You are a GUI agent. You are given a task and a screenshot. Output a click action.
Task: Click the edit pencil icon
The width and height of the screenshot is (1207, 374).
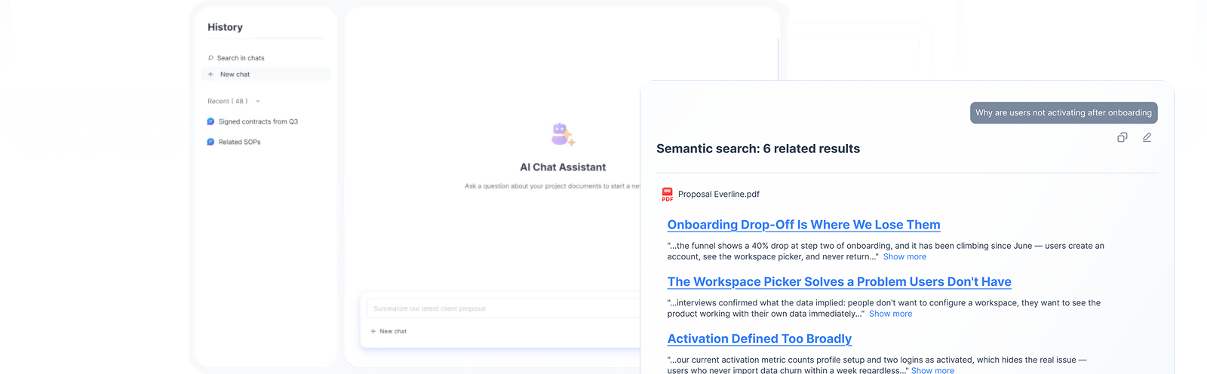(x=1147, y=137)
